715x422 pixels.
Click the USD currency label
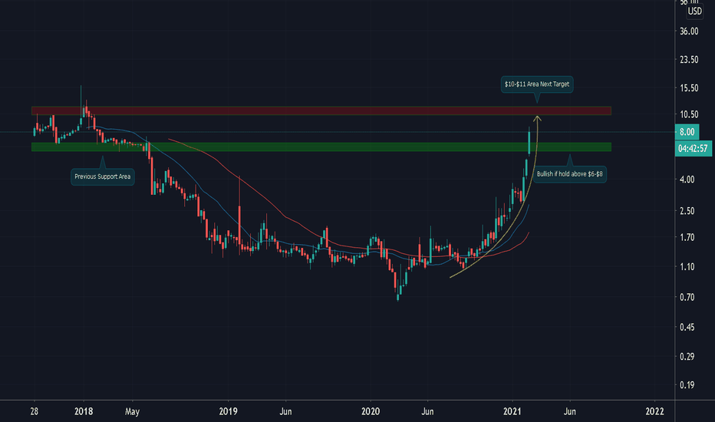pos(694,12)
